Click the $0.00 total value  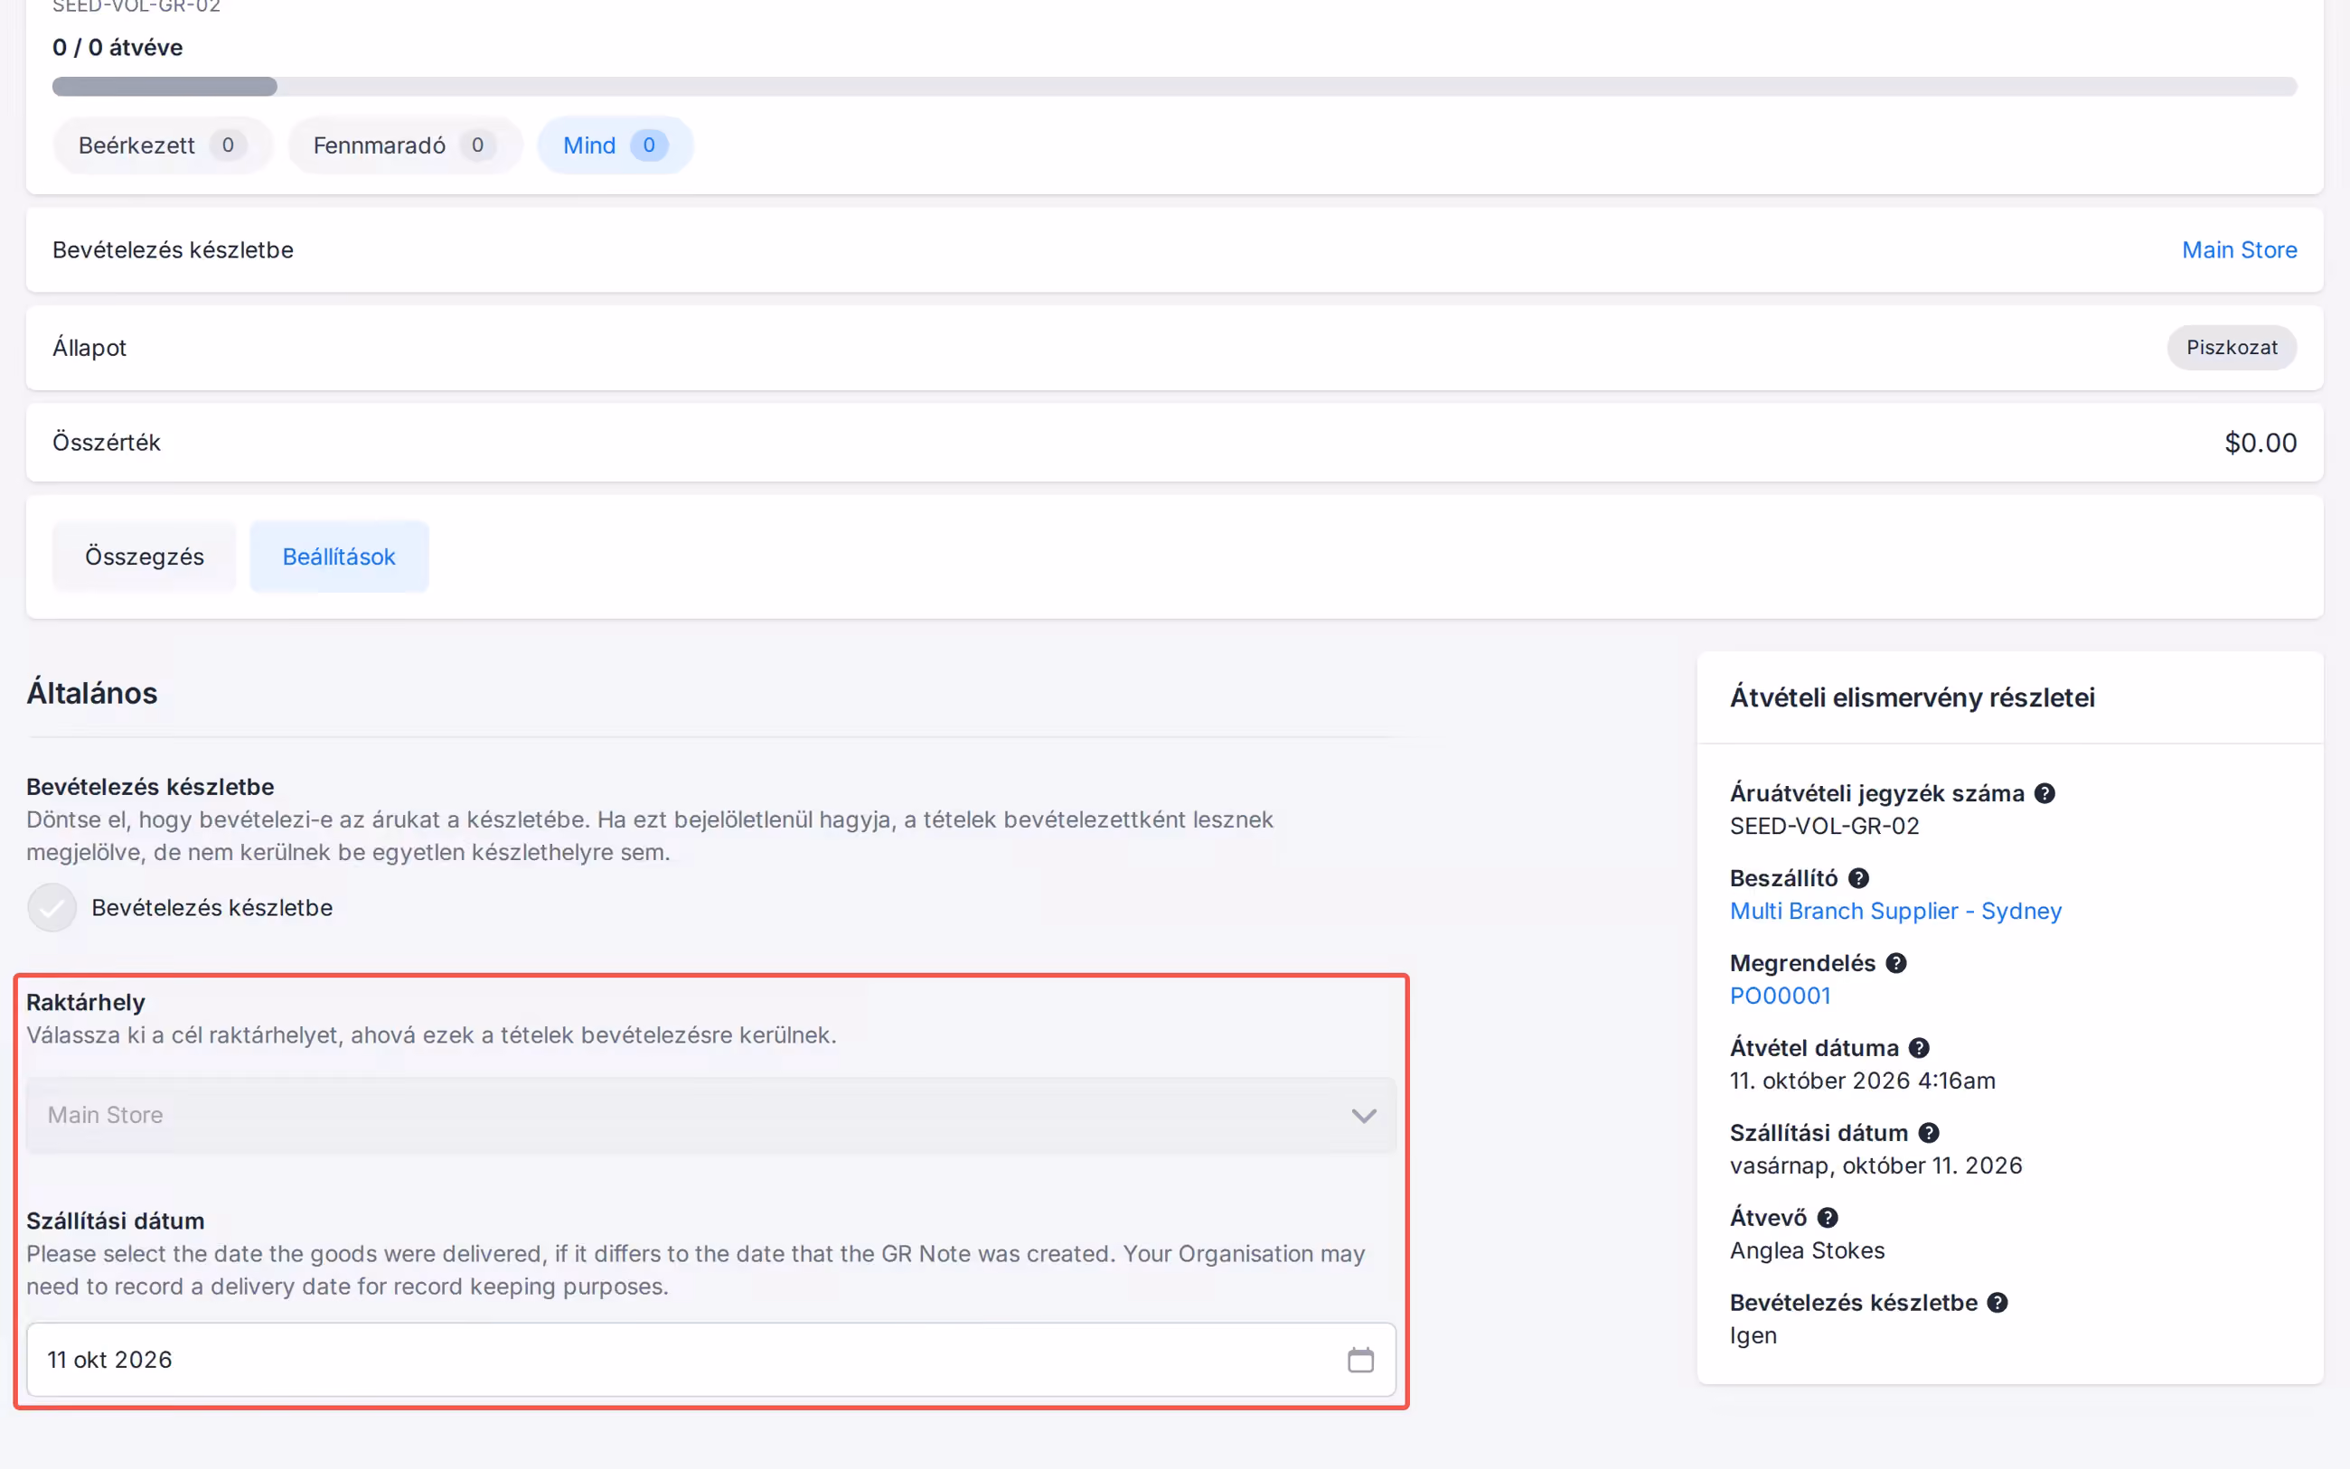[x=2261, y=443]
